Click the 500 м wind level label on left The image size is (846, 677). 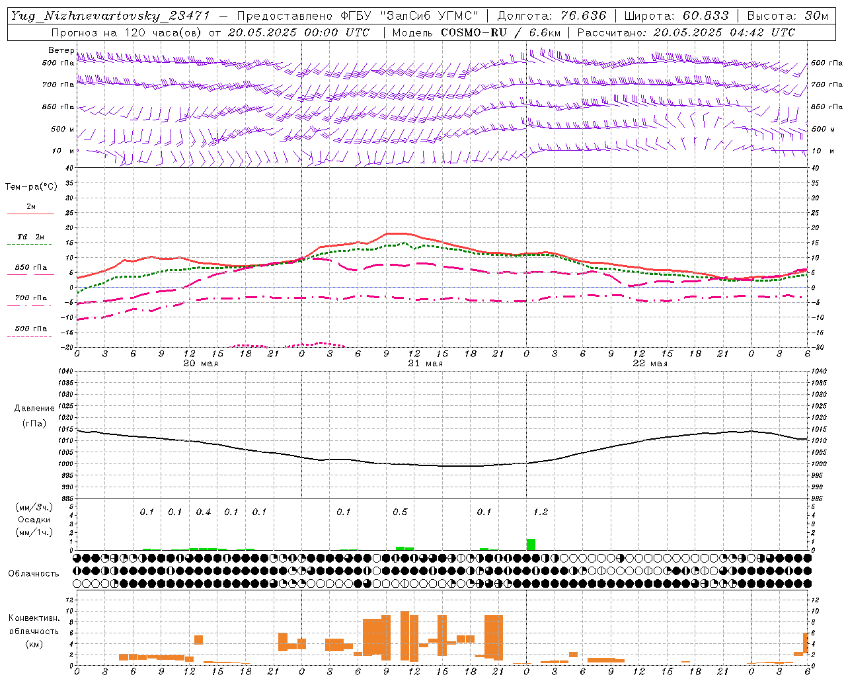point(63,129)
